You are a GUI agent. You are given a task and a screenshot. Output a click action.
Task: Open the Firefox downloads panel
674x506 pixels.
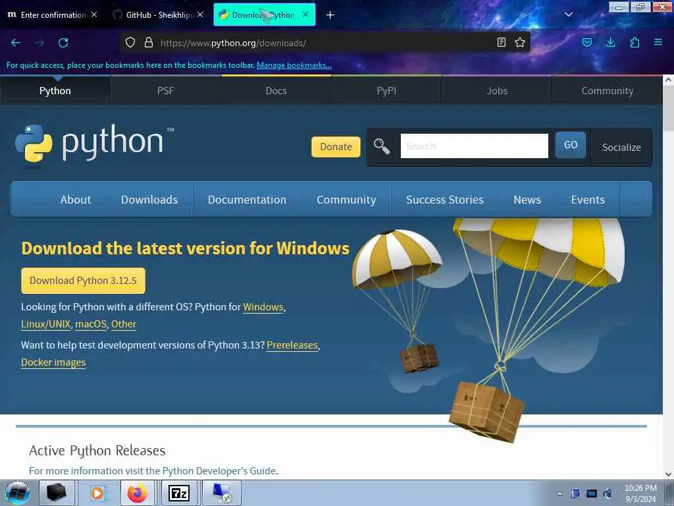coord(610,42)
